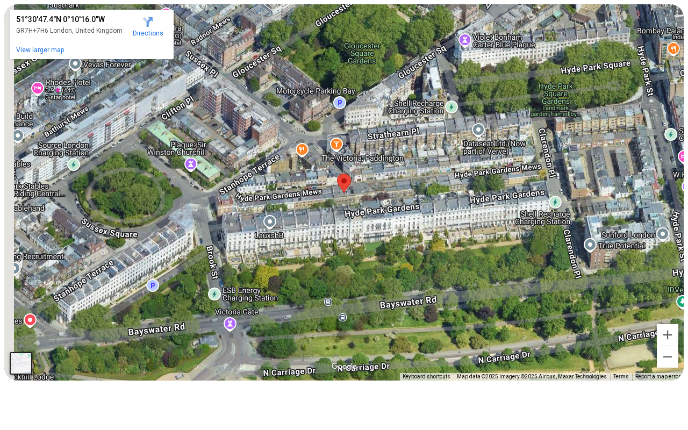The image size is (688, 430).
Task: Click the View larger map link
Action: tap(40, 50)
